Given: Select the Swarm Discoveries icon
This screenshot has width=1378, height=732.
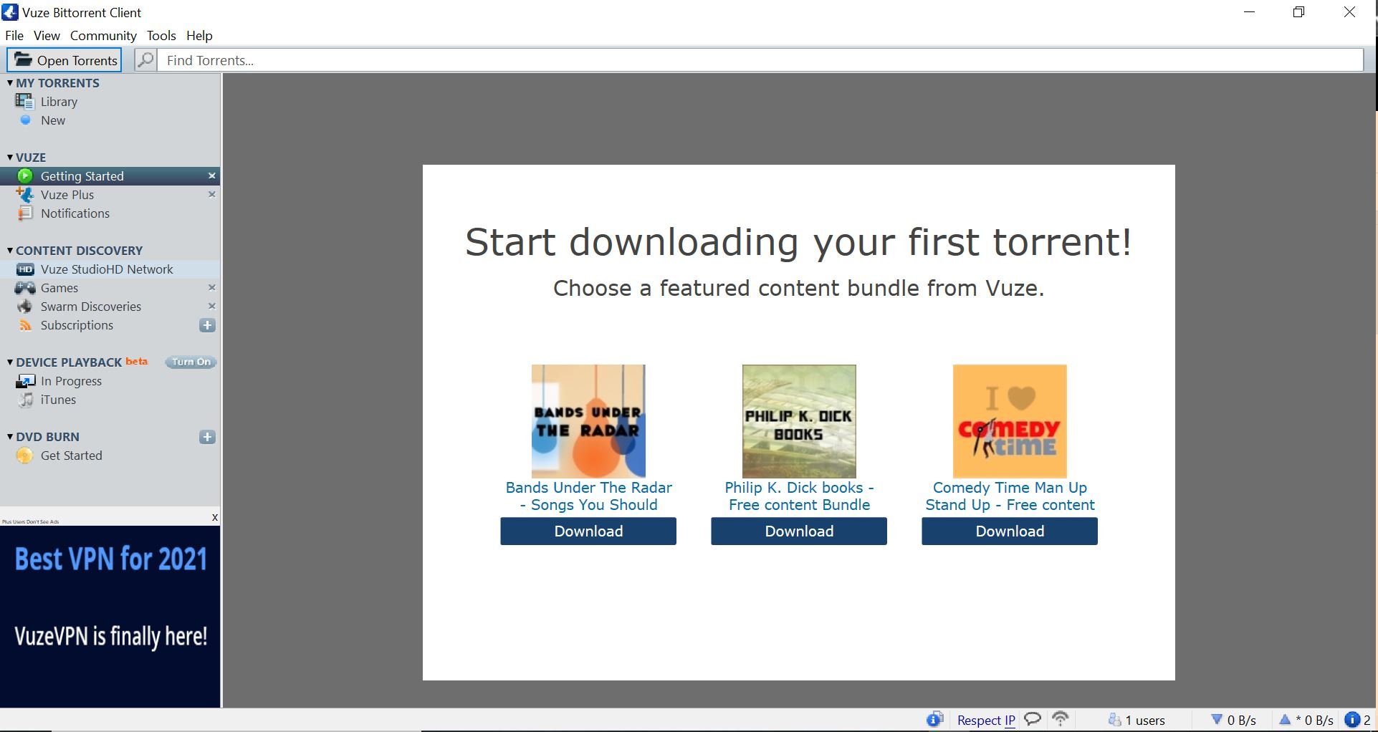Looking at the screenshot, I should (25, 307).
